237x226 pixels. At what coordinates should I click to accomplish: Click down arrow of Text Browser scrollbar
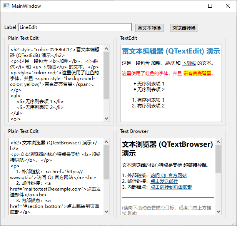pos(218,211)
